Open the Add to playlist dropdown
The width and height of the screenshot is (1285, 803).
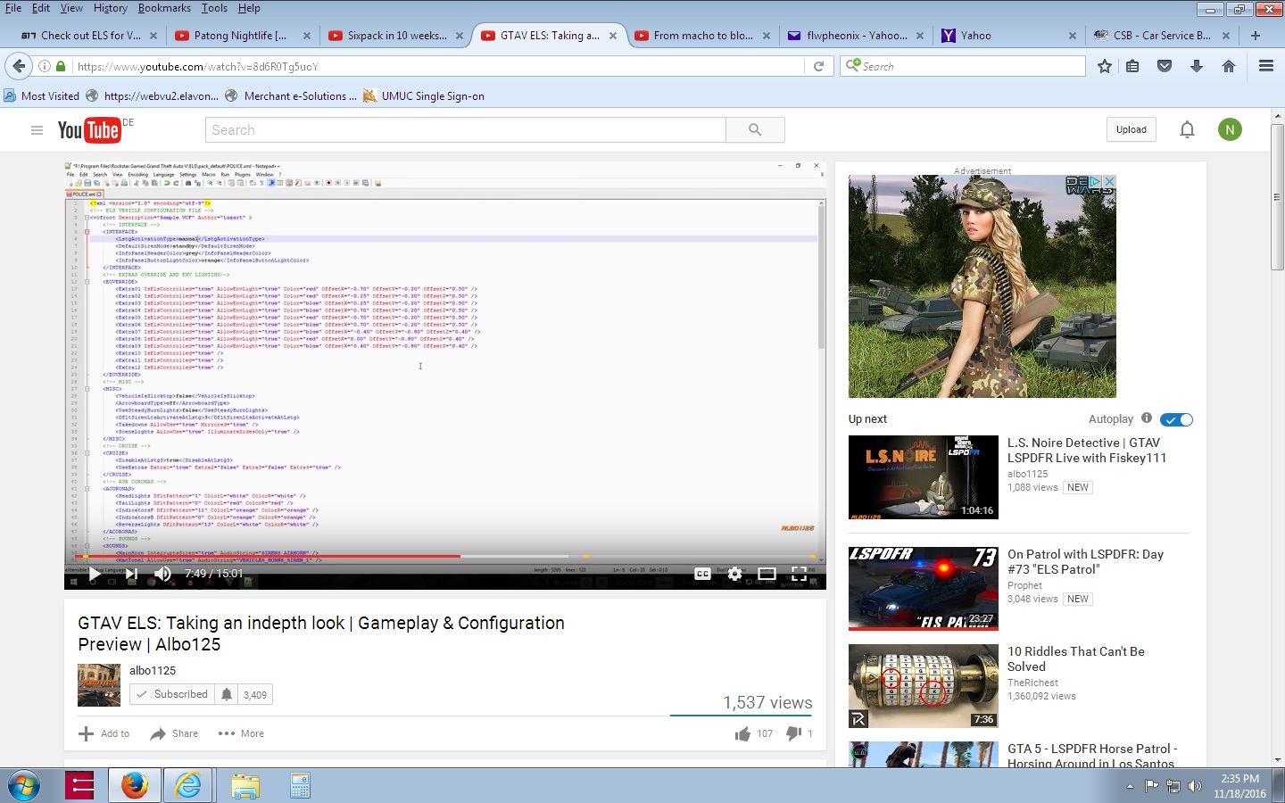coord(104,733)
